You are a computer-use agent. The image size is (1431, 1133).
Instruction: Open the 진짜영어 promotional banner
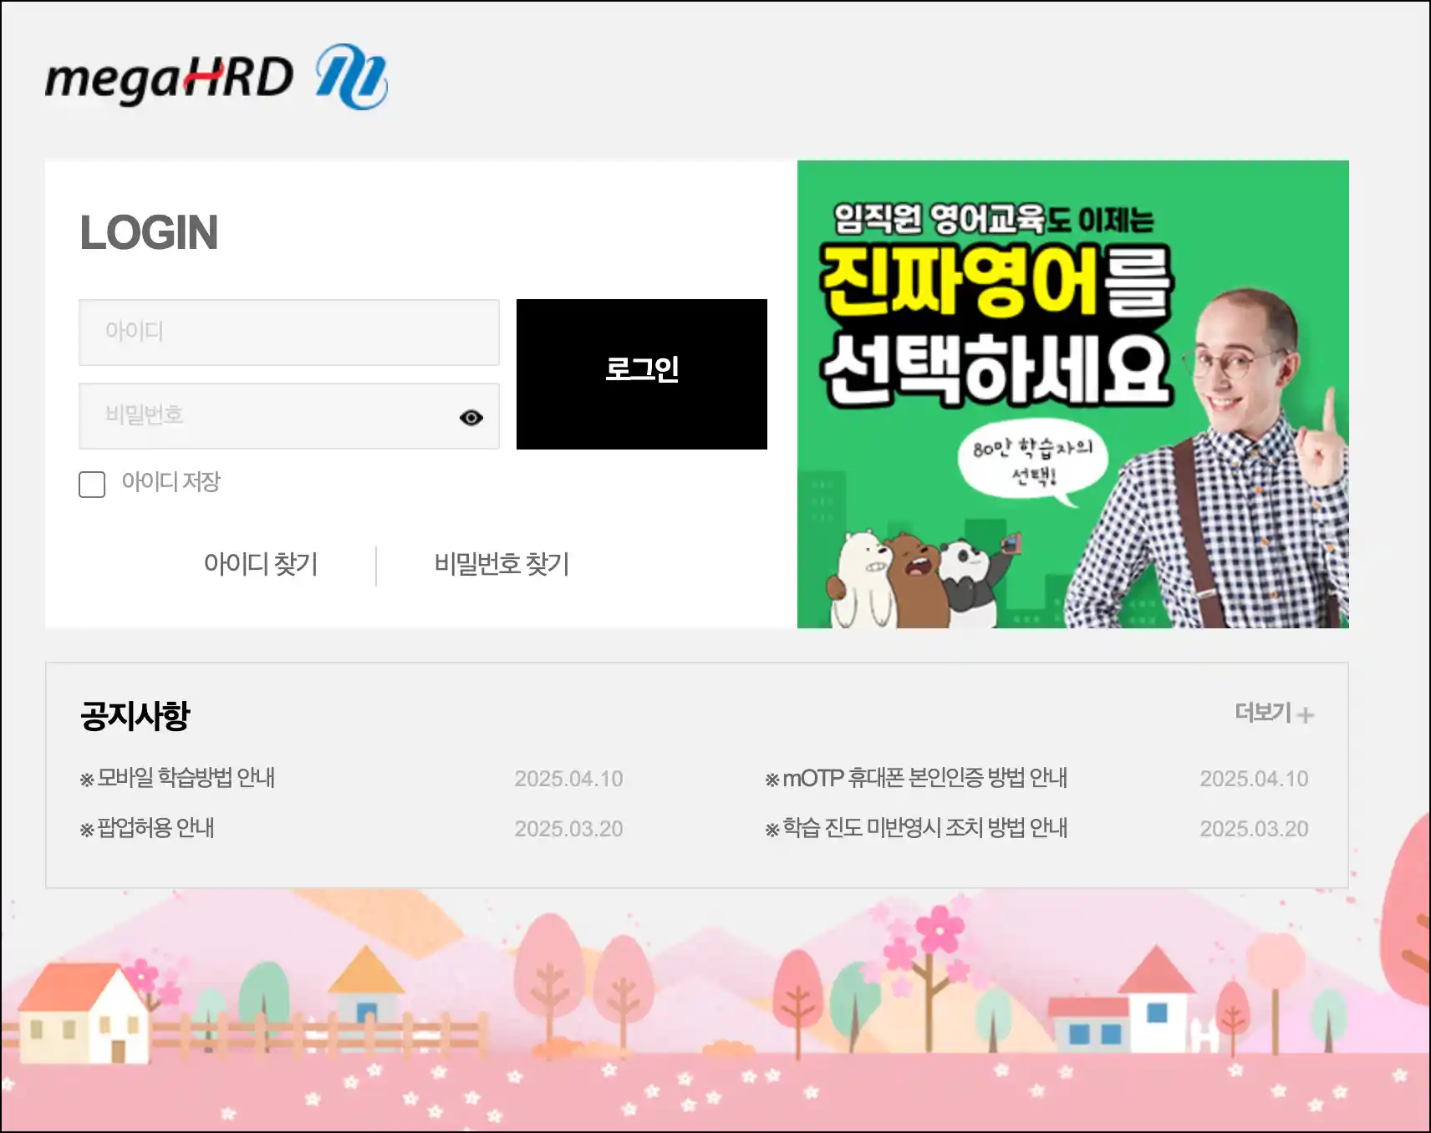1073,394
